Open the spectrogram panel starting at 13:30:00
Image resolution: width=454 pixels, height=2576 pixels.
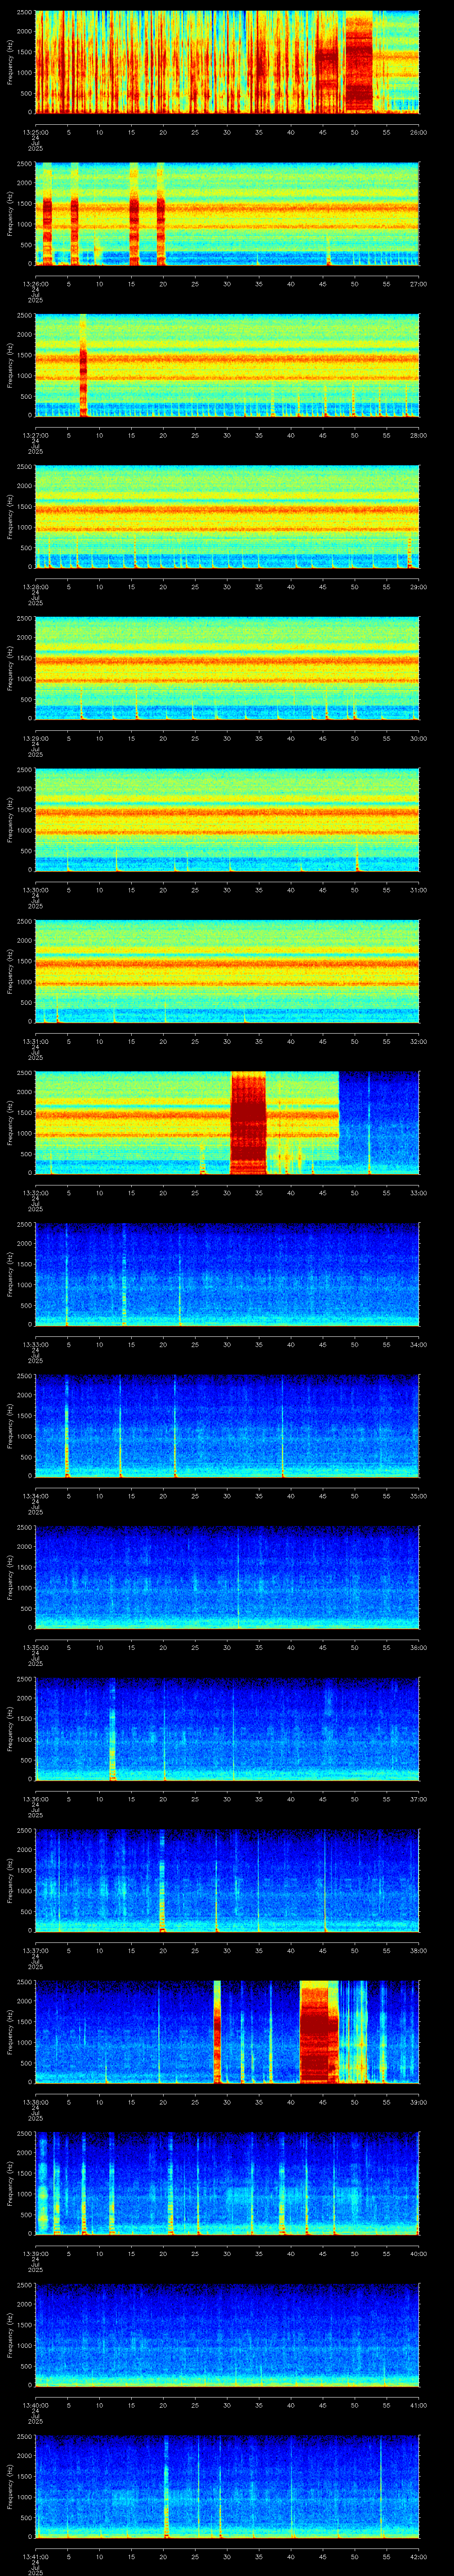click(x=227, y=819)
